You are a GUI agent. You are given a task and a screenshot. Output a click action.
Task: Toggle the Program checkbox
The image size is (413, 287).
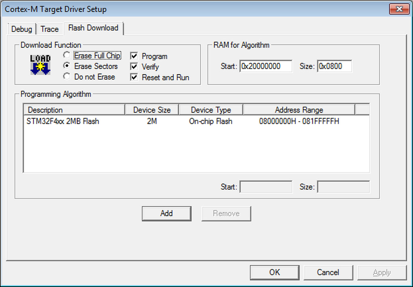click(x=134, y=56)
